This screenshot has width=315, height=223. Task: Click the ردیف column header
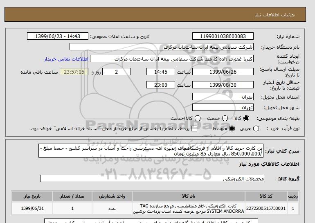point(293,196)
